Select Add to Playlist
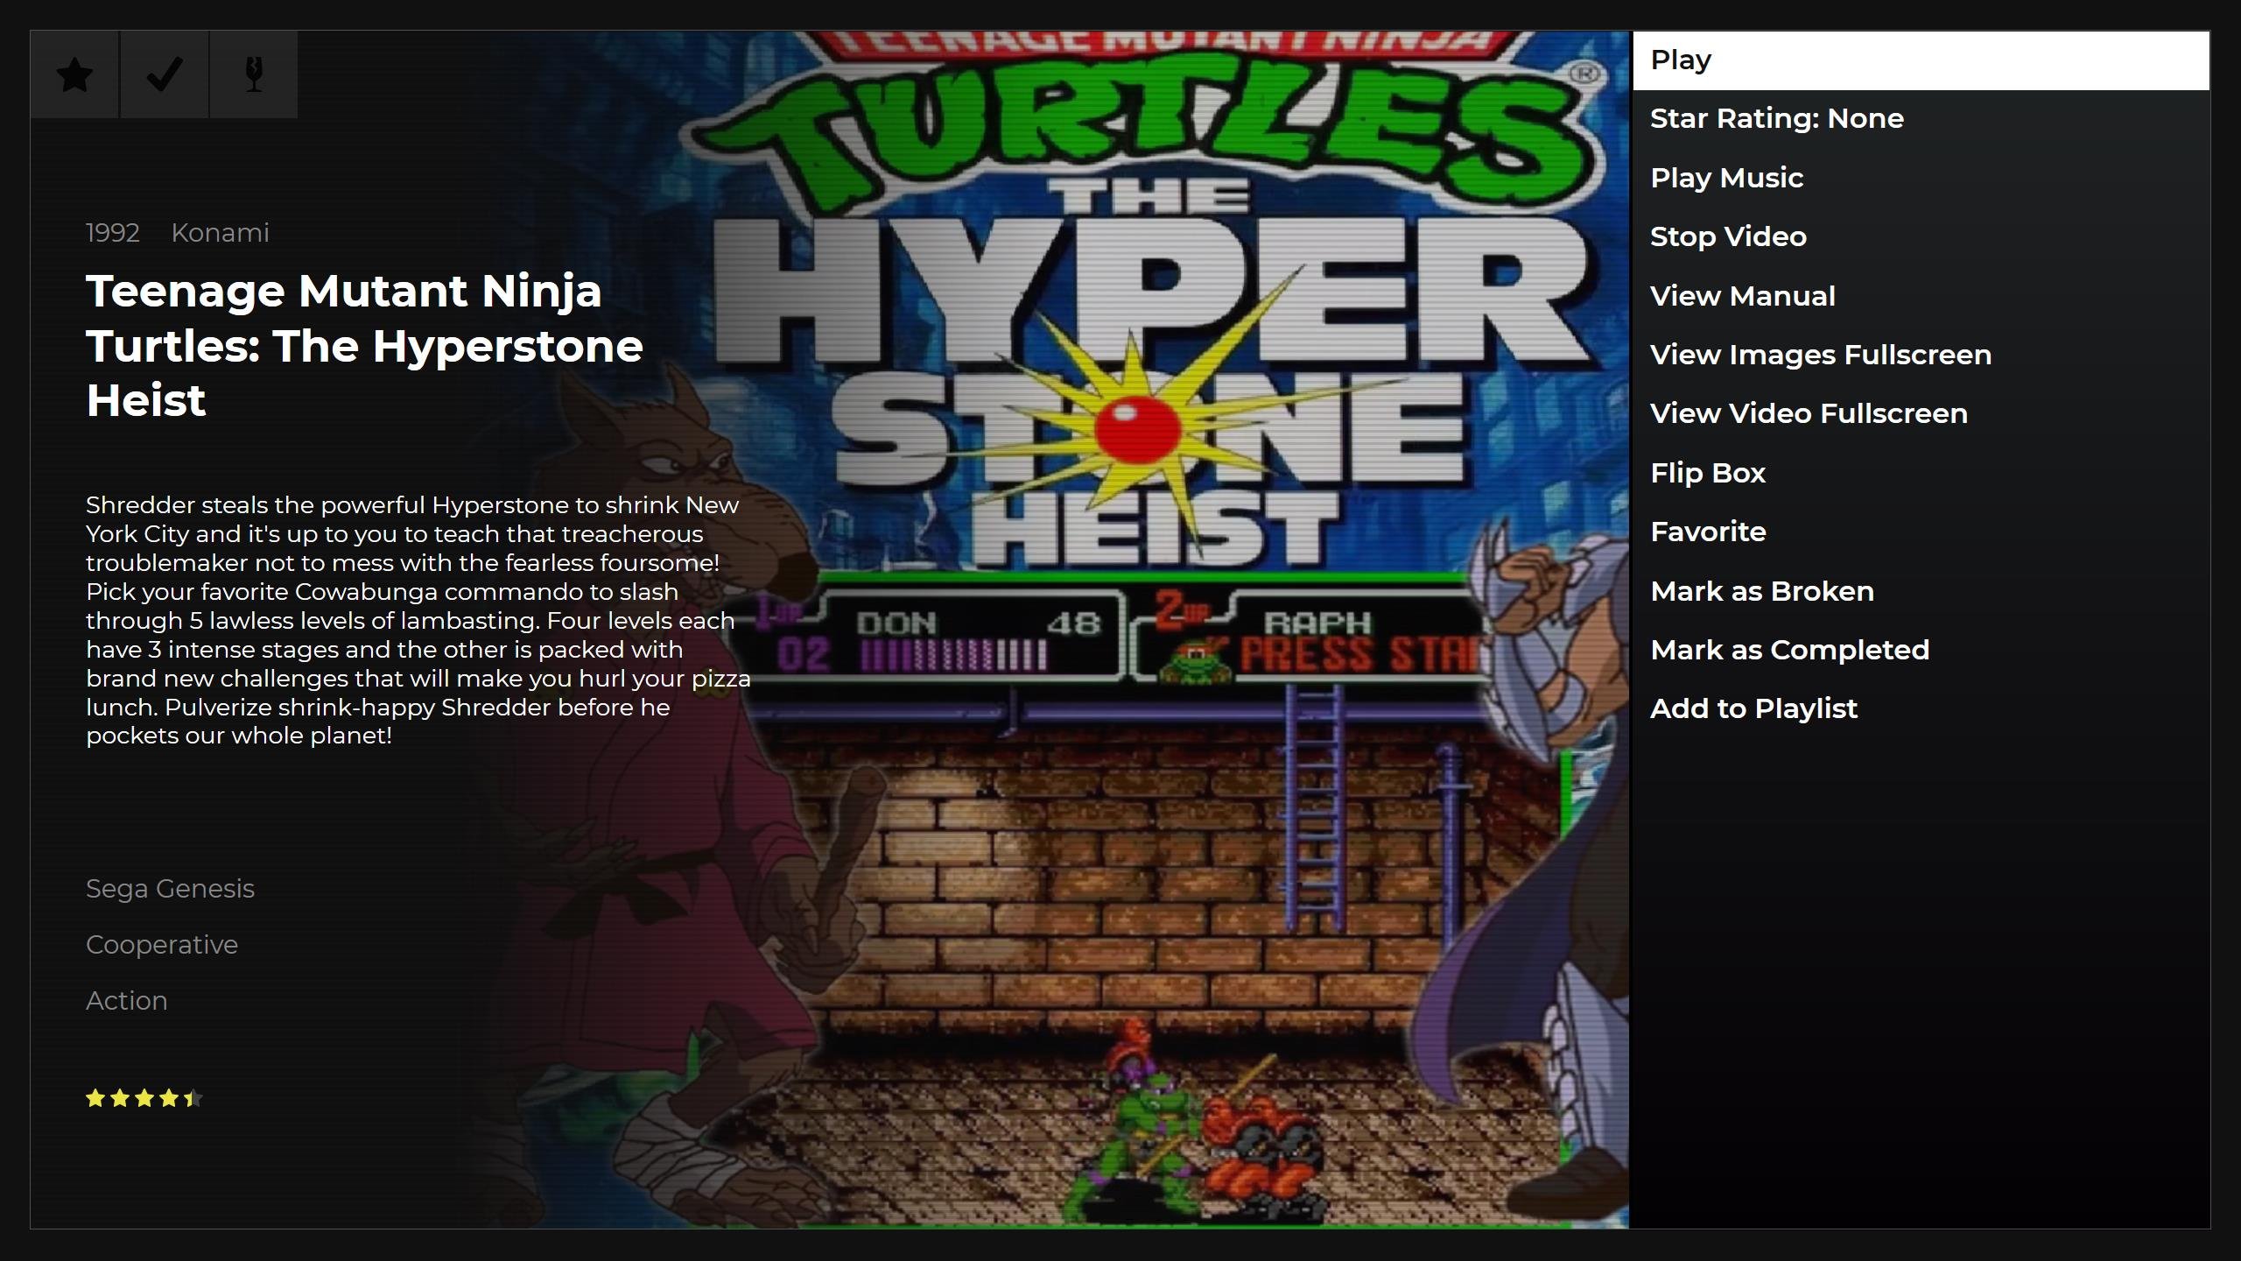 click(x=1921, y=708)
